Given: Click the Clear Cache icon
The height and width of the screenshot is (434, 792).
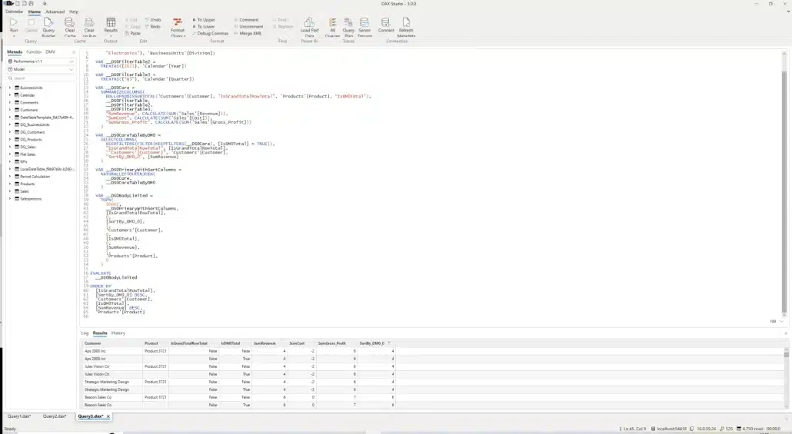Looking at the screenshot, I should click(x=69, y=25).
